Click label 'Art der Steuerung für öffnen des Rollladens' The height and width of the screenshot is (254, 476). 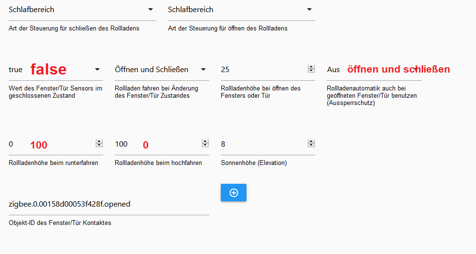[228, 28]
